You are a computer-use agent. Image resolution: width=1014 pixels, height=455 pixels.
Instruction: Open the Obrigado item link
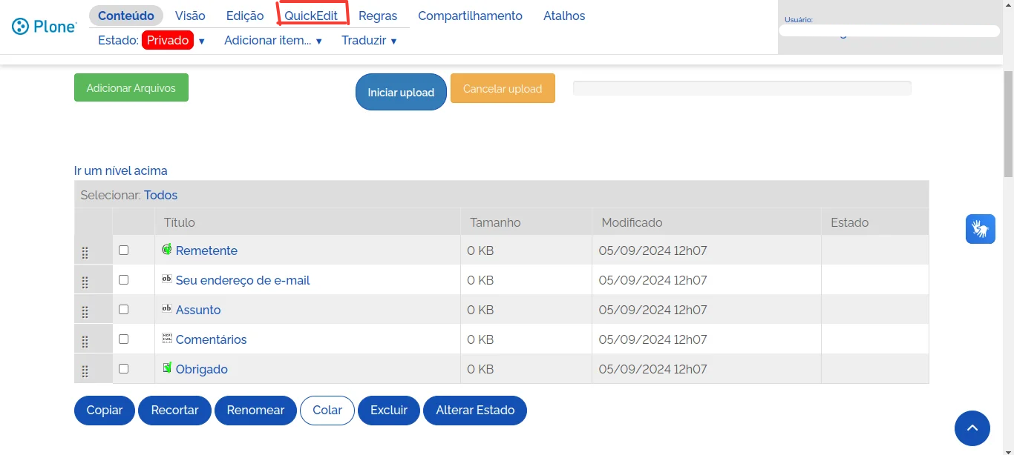202,369
